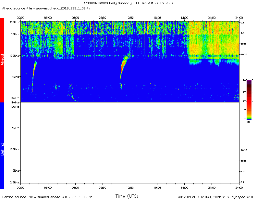This screenshot has height=199, width=257.
Task: Click the generation timestamp in the footer
Action: (x=216, y=197)
